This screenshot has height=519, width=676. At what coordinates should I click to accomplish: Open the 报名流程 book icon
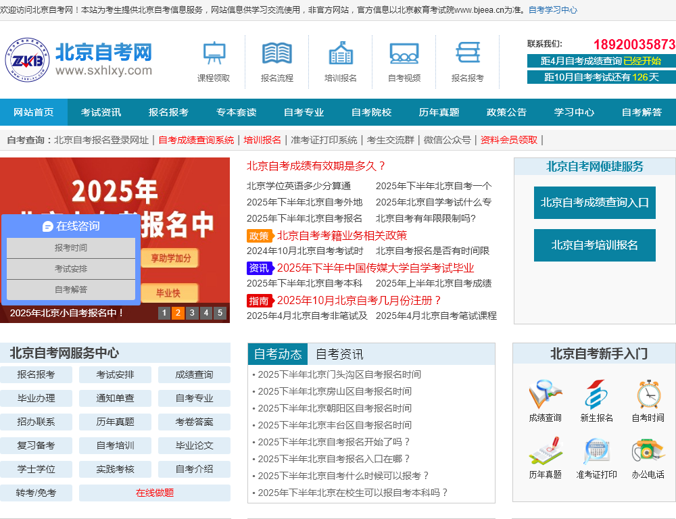coord(277,53)
